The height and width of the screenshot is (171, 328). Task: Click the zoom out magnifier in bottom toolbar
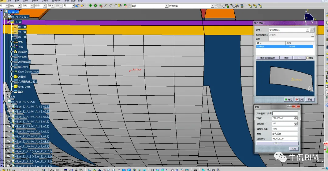114,170
